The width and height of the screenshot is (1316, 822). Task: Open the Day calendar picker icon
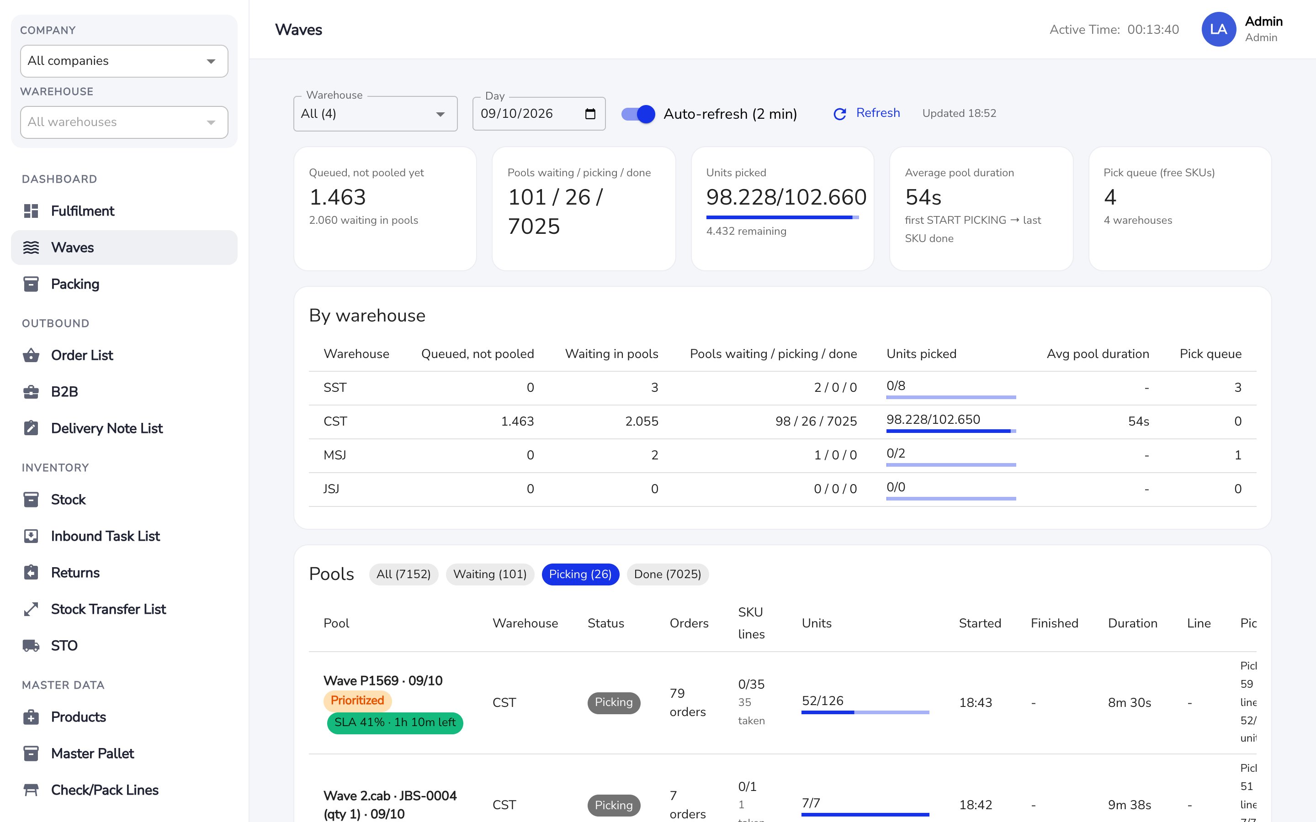(590, 114)
